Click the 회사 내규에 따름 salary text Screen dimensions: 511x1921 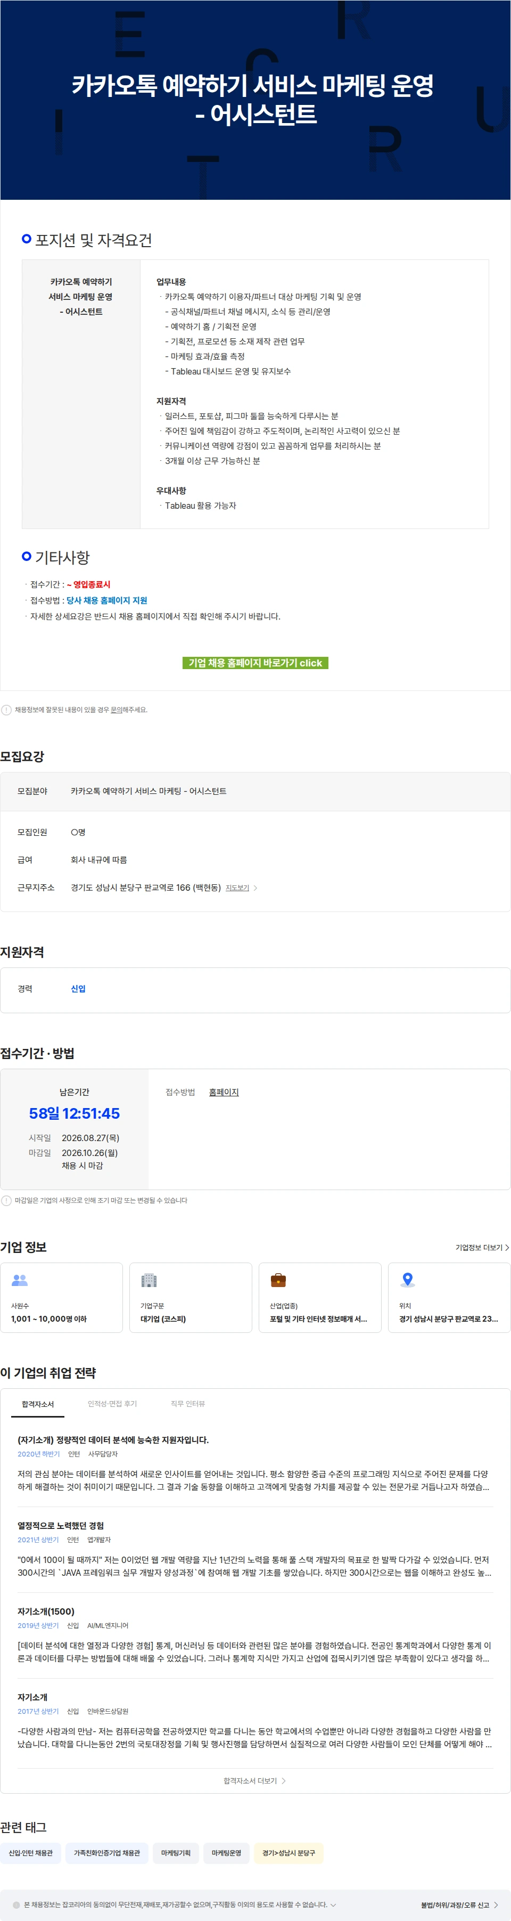[x=99, y=860]
